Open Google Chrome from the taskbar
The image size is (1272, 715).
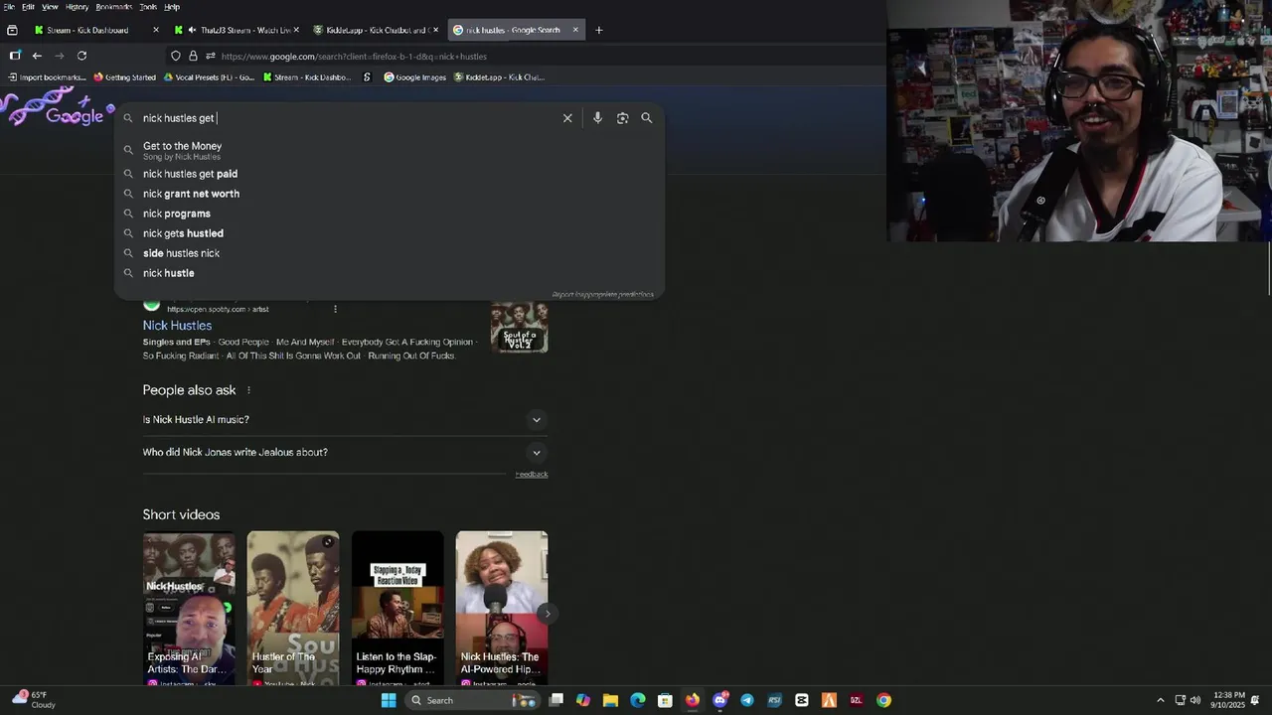[883, 700]
